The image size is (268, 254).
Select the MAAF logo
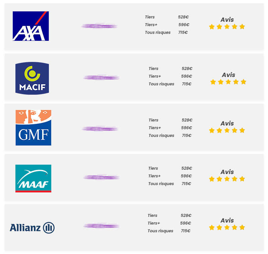pos(33,178)
